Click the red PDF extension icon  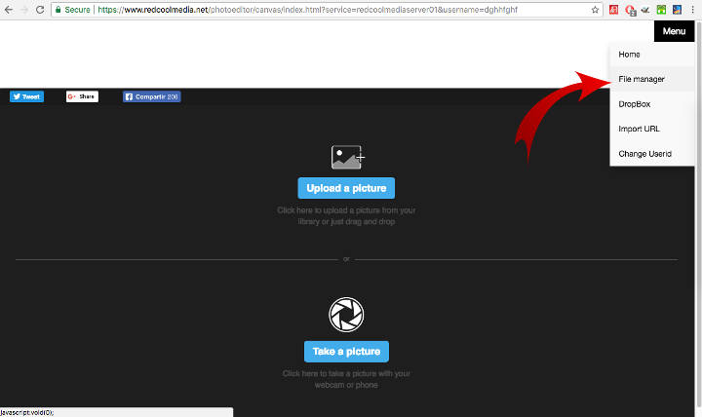[x=612, y=9]
